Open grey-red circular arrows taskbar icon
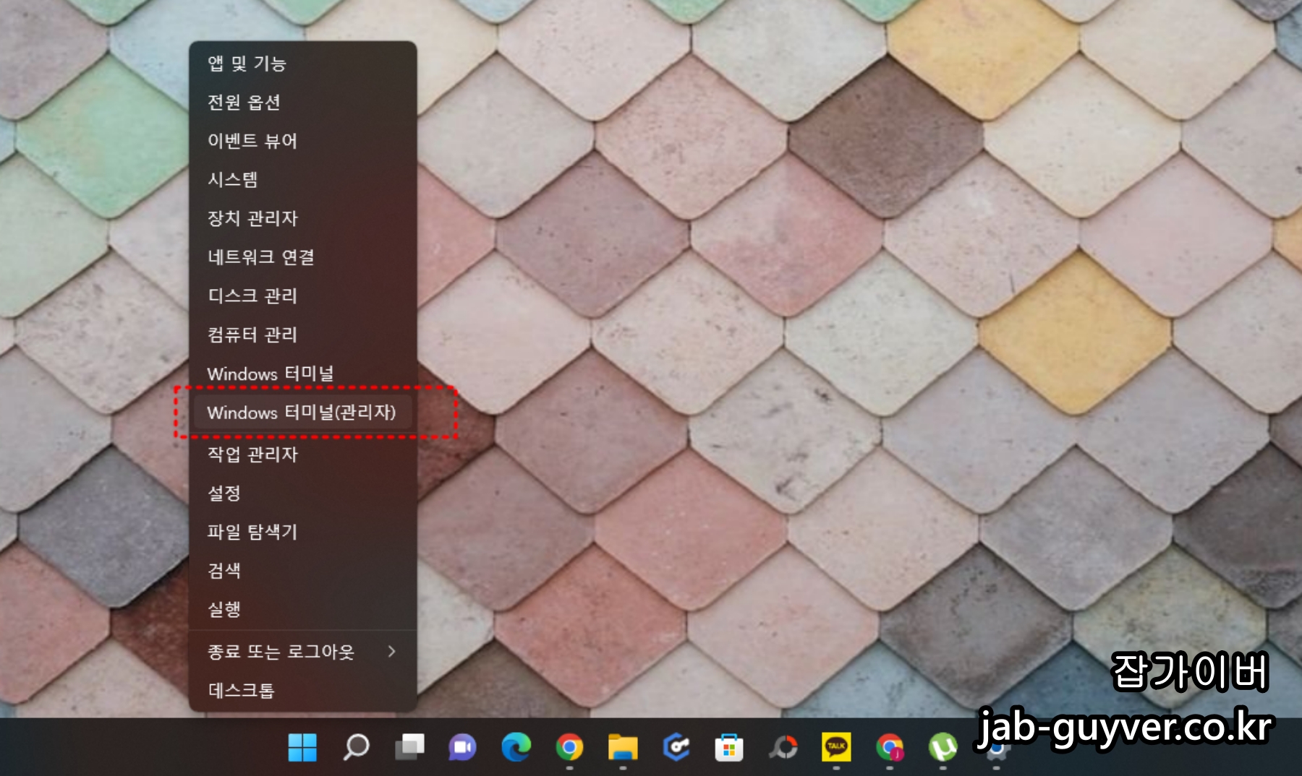This screenshot has width=1302, height=776. [x=783, y=747]
